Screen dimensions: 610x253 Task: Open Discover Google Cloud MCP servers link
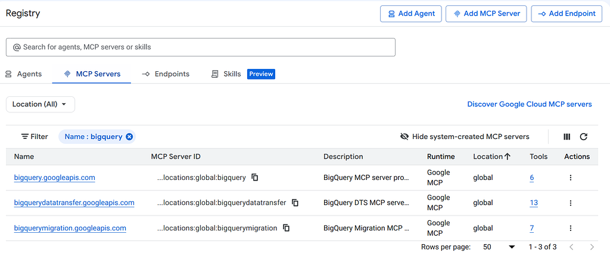coord(530,105)
